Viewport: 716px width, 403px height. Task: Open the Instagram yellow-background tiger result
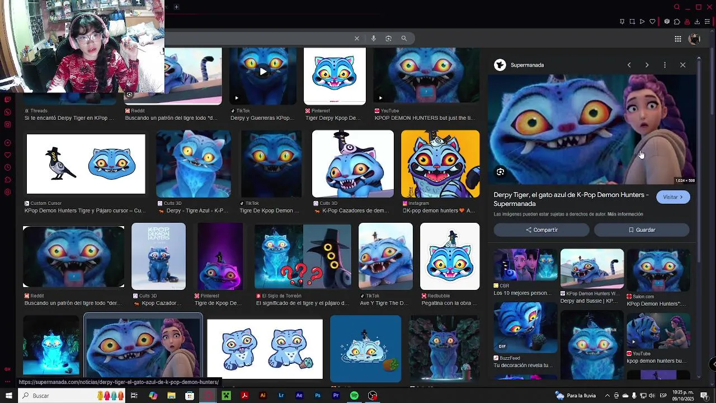pyautogui.click(x=440, y=164)
